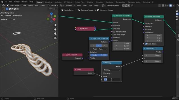Switch to the Modeling workspace tab
179x100 pixels.
click(48, 2)
